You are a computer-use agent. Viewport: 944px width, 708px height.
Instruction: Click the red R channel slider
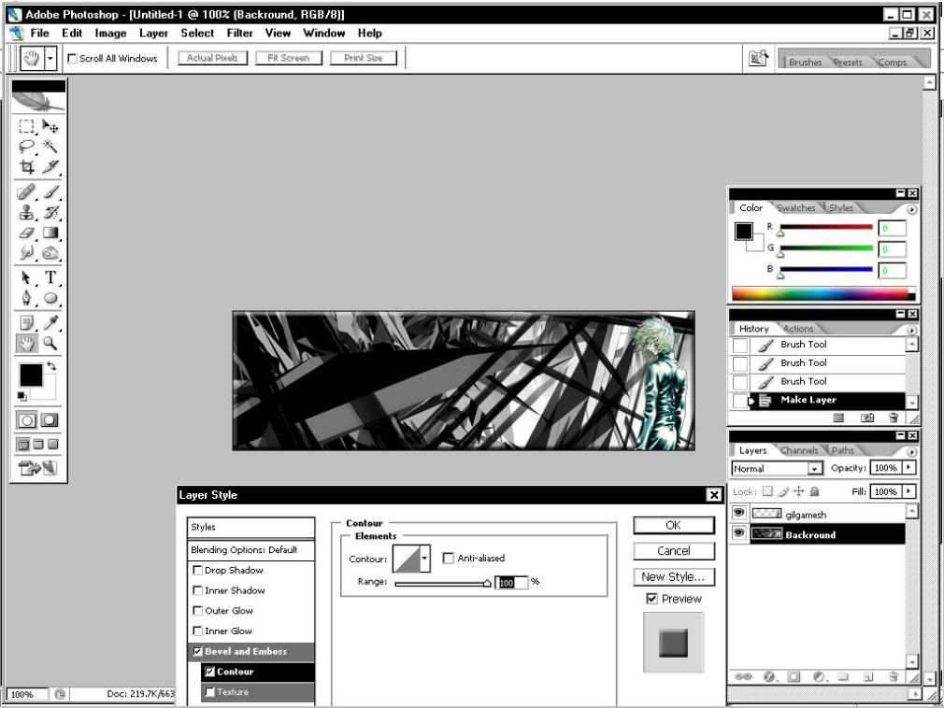pyautogui.click(x=826, y=227)
